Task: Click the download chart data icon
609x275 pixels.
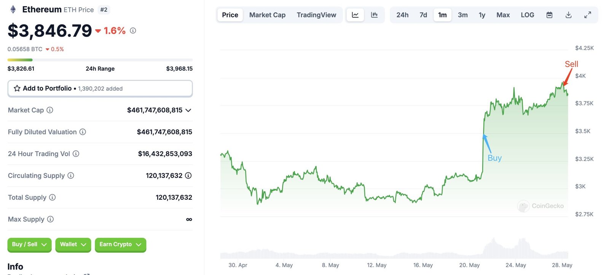Action: (569, 15)
